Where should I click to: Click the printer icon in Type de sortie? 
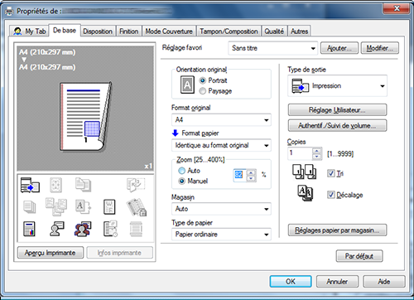(301, 86)
